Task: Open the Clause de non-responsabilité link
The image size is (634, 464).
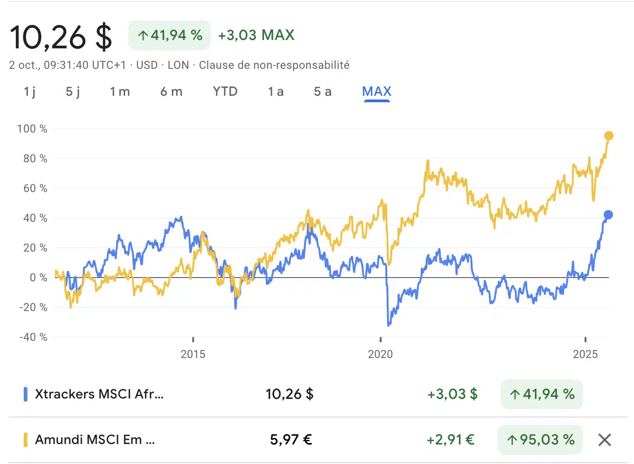Action: [x=274, y=65]
